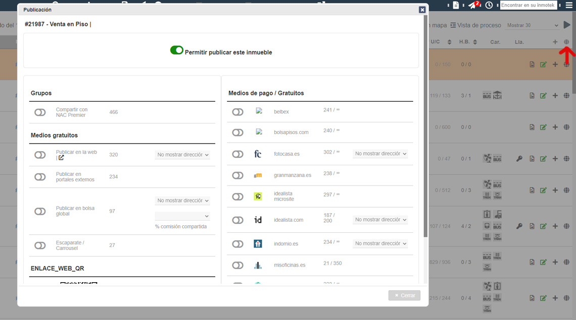Open the external link icon beside Publicar en la web

coord(61,158)
